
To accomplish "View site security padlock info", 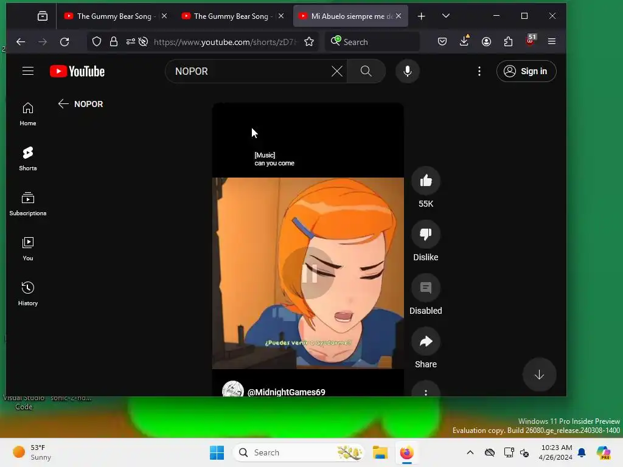I will pos(114,42).
